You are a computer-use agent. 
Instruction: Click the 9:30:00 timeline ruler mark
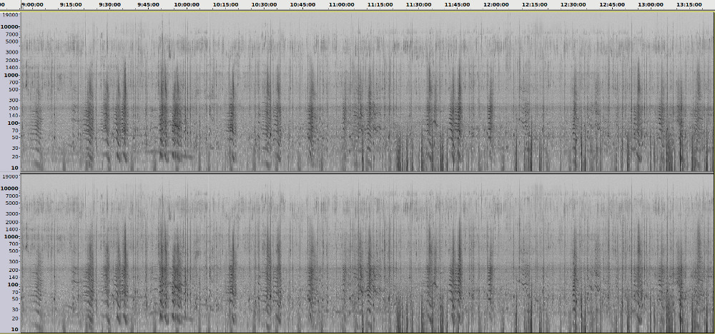click(109, 4)
